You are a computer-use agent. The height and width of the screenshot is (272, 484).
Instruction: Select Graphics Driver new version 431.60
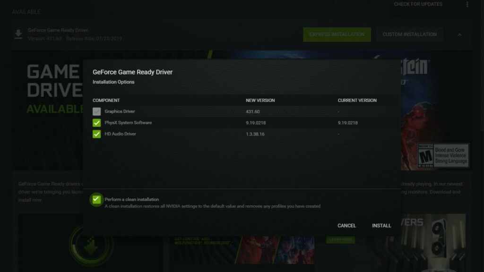coord(252,111)
